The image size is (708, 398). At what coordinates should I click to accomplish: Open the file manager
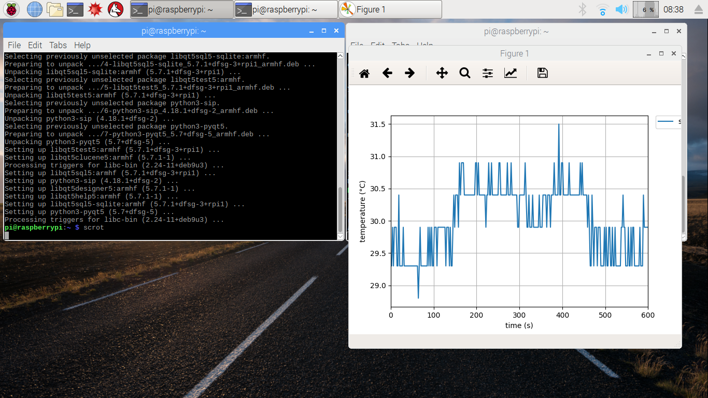coord(54,9)
